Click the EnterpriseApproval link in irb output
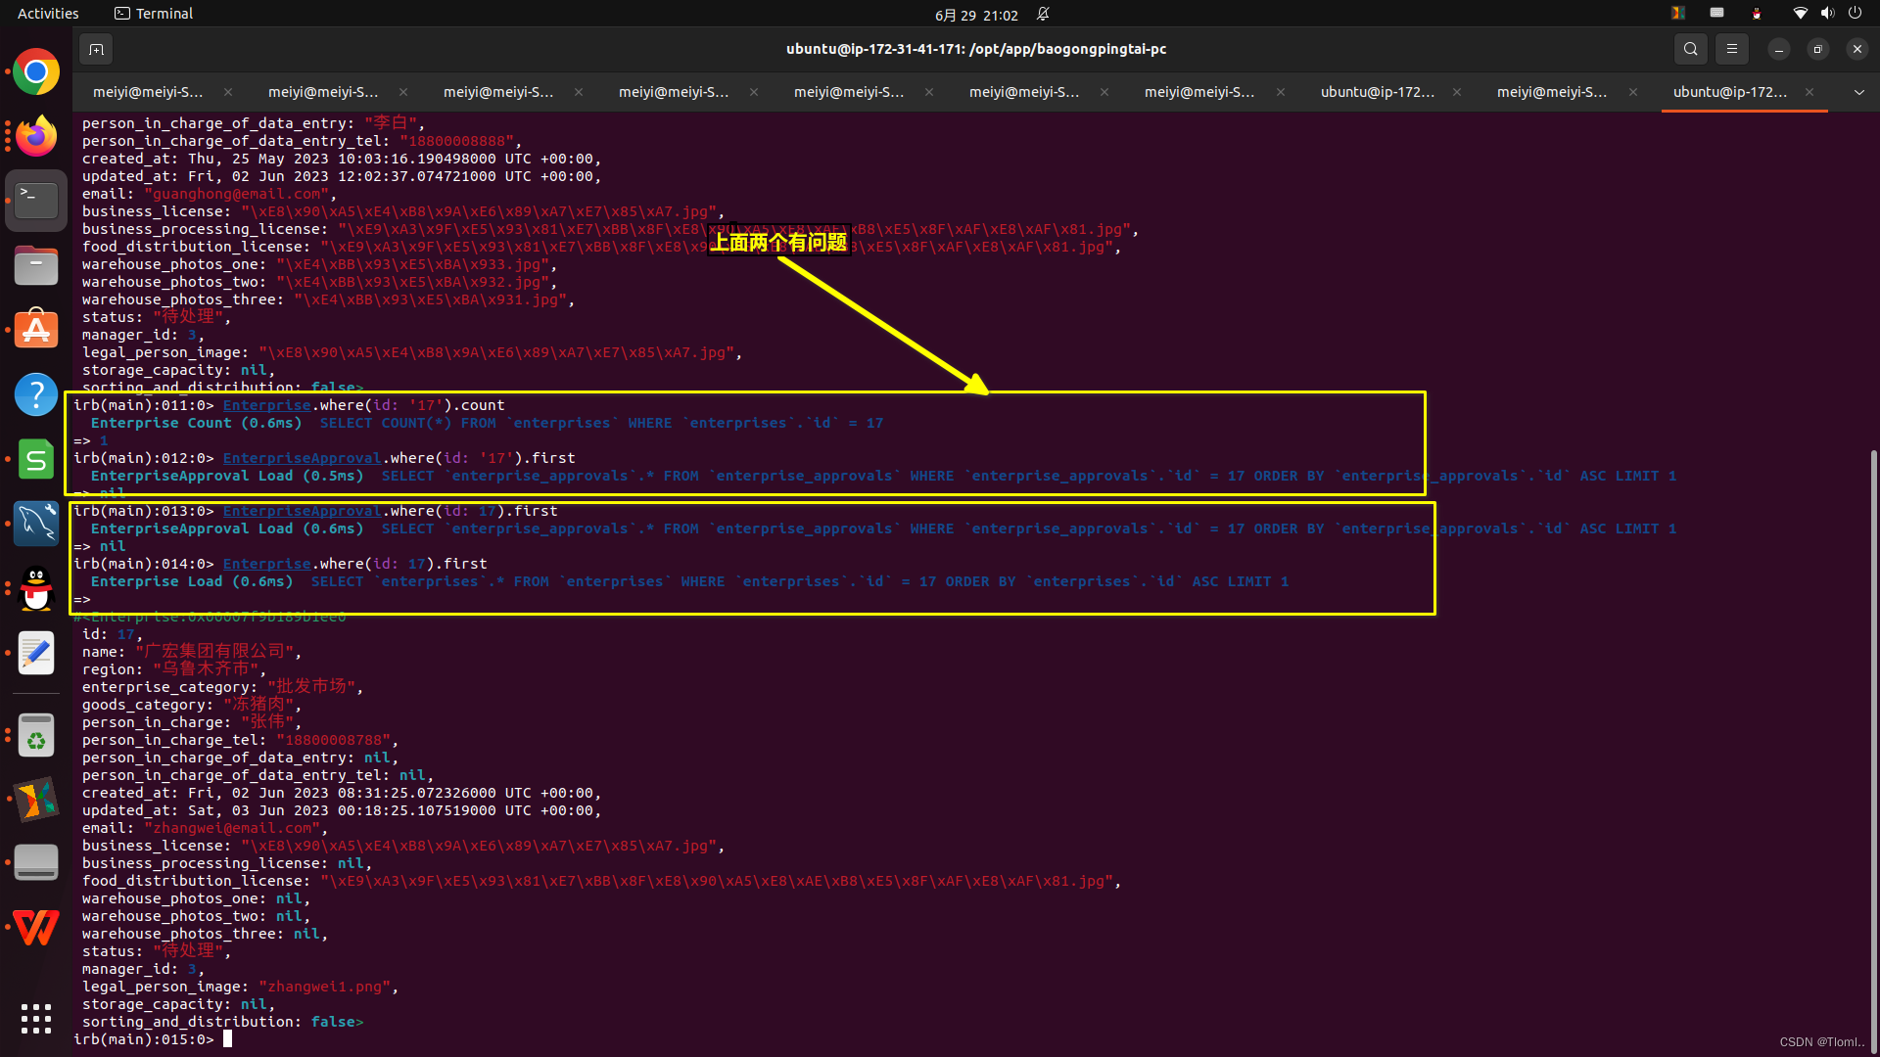 302,457
